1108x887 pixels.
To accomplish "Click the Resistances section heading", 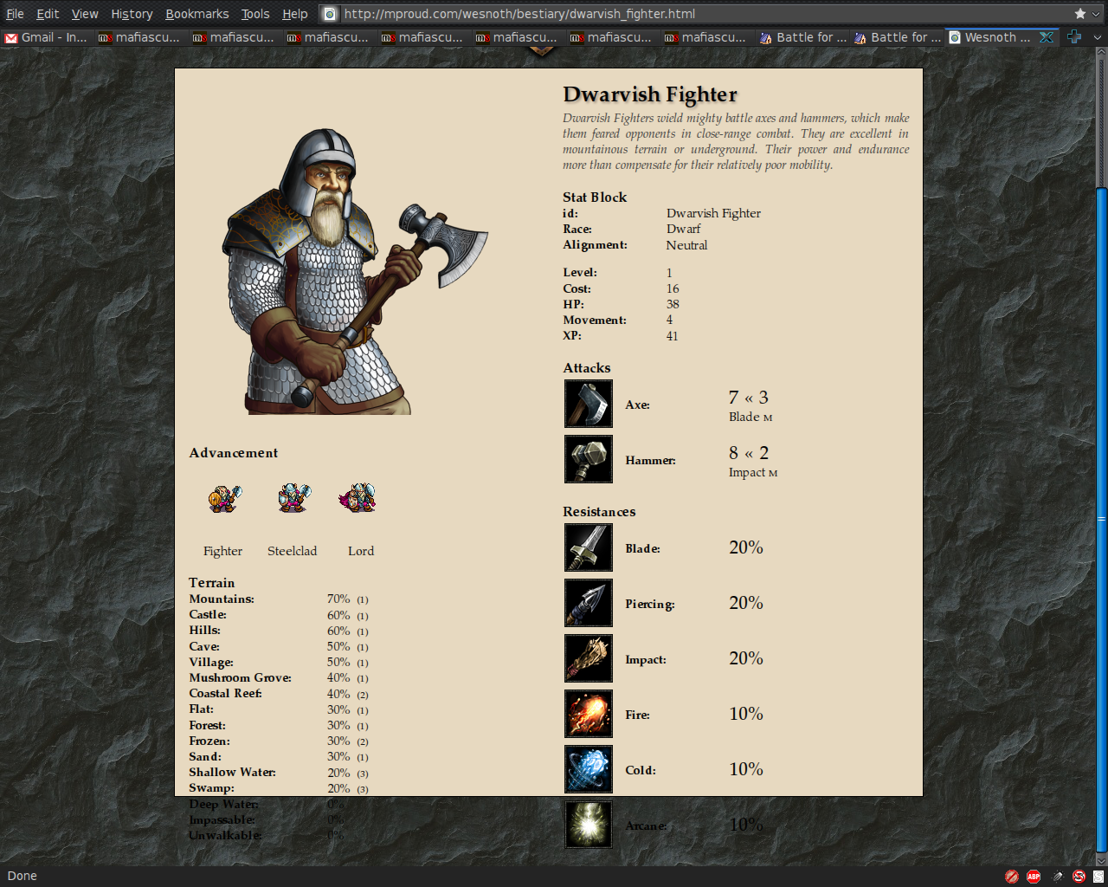I will point(599,512).
